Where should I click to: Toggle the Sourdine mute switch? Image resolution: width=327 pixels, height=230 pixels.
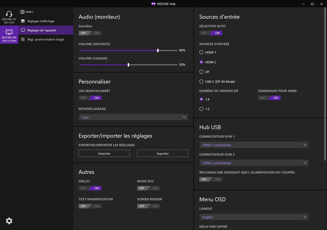point(90,33)
